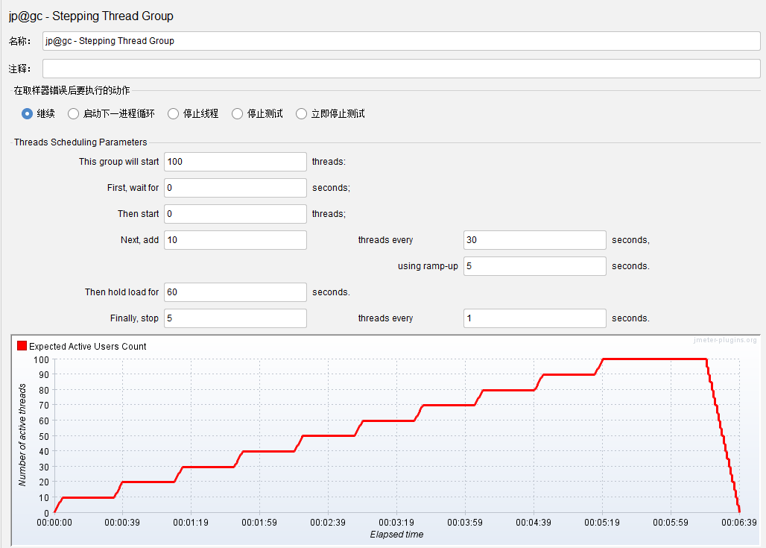Image resolution: width=766 pixels, height=548 pixels.
Task: Edit the 'Finally, stop' threads field
Action: pos(235,318)
